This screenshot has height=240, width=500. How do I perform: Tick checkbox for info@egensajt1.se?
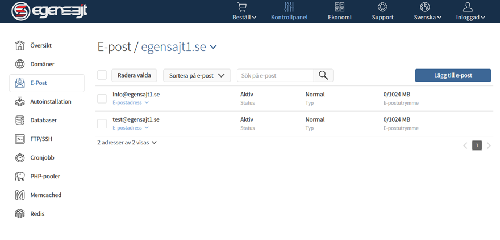pos(102,98)
